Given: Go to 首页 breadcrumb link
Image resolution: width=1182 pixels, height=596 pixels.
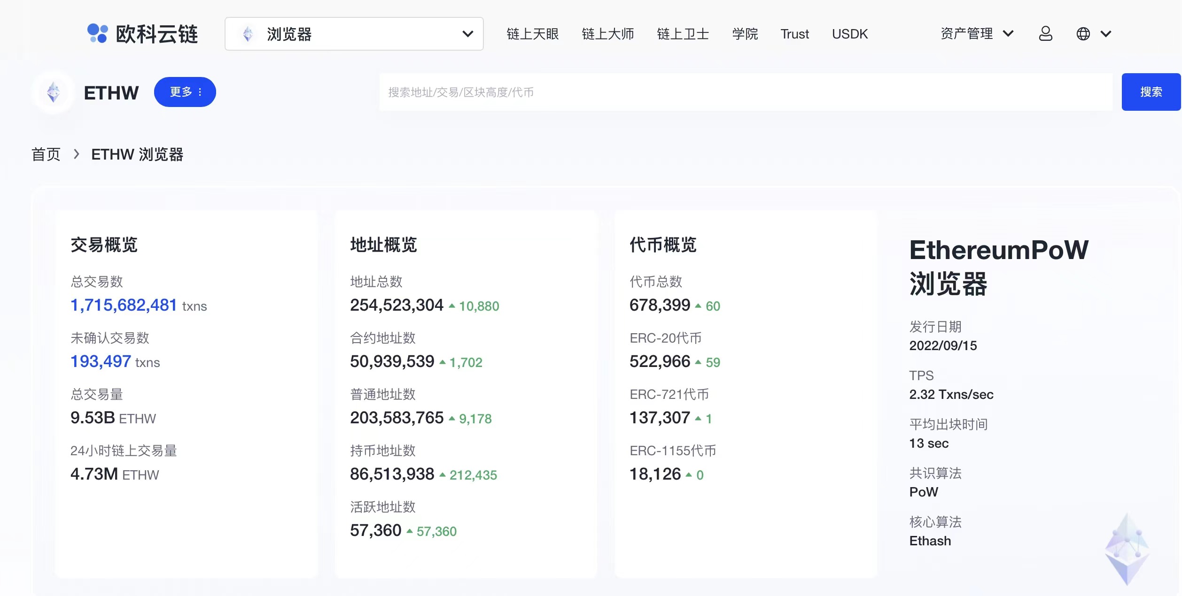Looking at the screenshot, I should pyautogui.click(x=46, y=154).
